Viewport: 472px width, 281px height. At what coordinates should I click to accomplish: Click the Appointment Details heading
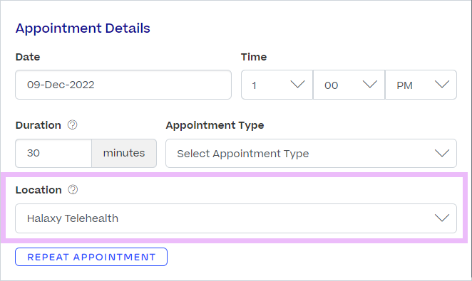click(x=83, y=28)
